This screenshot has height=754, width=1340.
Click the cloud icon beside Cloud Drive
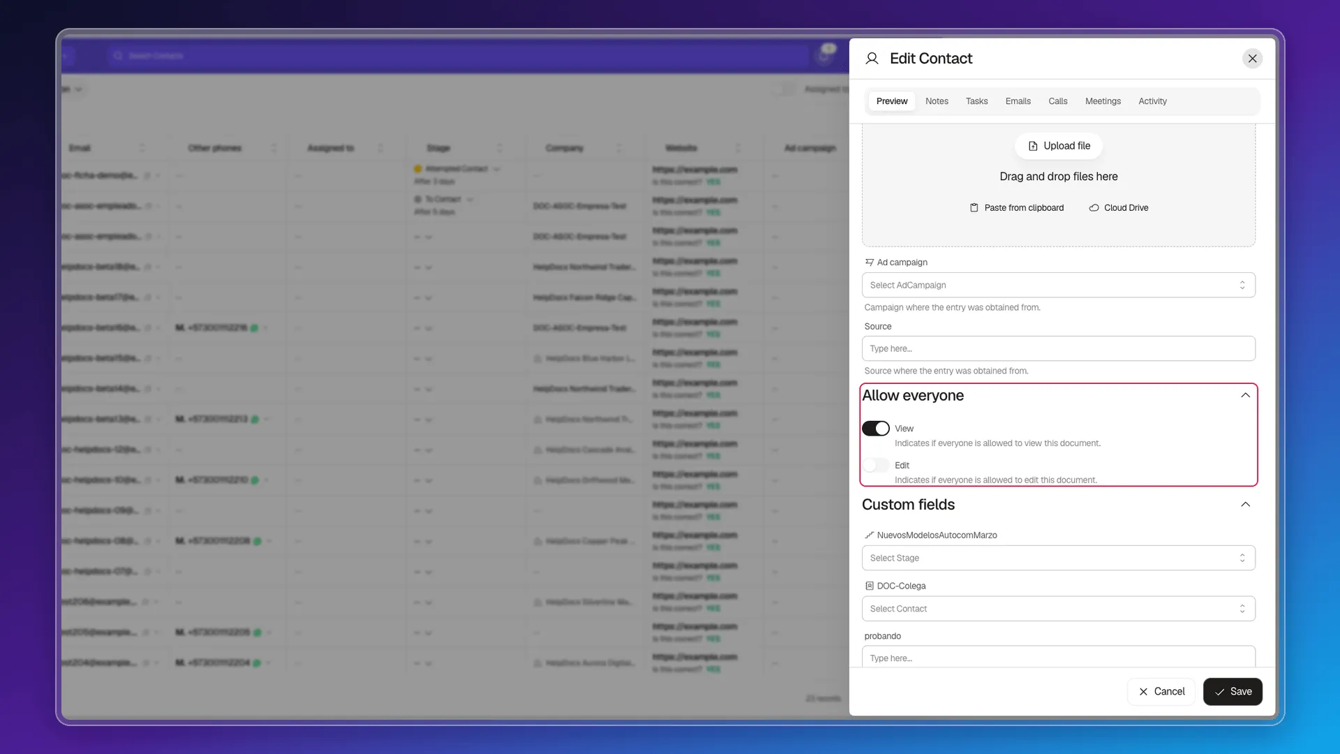click(1094, 208)
